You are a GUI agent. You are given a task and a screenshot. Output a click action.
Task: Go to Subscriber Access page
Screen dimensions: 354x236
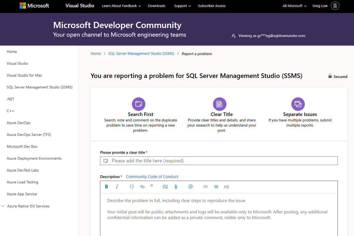click(212, 6)
